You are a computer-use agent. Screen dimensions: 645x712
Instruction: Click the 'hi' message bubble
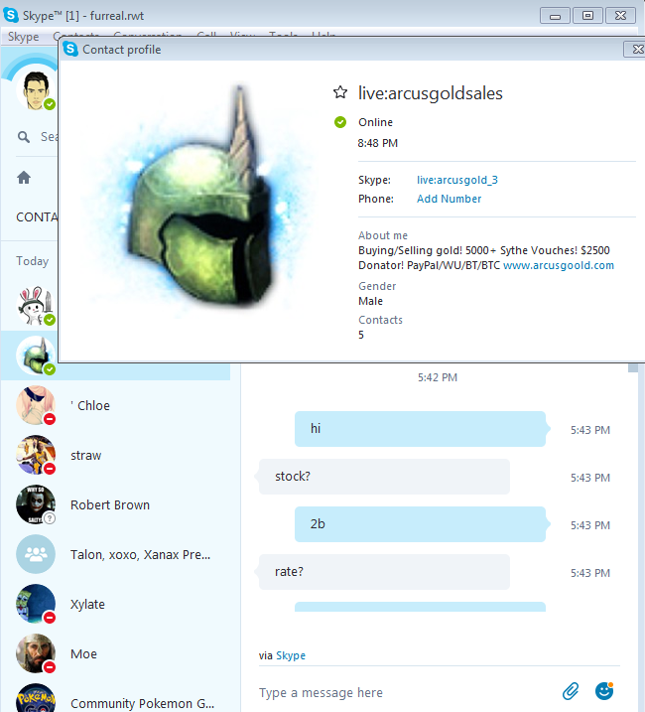point(421,429)
